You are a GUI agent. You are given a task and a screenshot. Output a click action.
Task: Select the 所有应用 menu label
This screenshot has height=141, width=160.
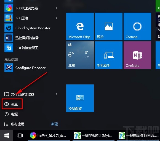tap(18, 124)
